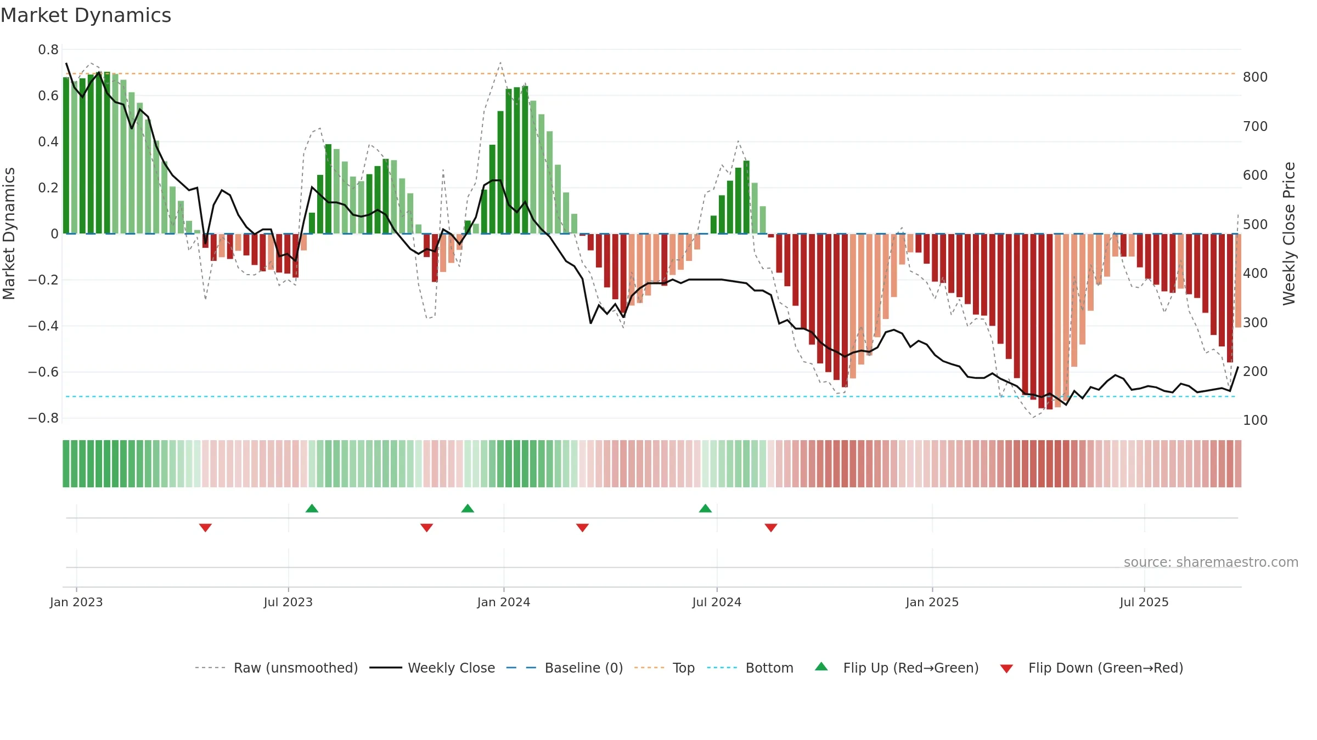1317x740 pixels.
Task: Click the 0.4 left axis tick label
Action: coord(48,142)
